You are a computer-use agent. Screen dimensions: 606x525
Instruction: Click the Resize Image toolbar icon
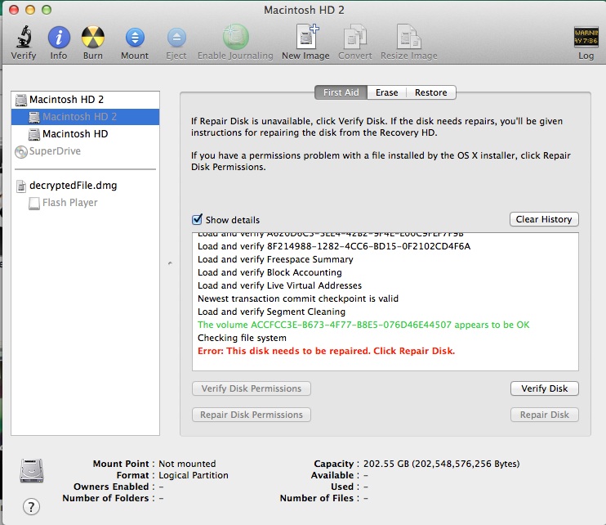409,36
